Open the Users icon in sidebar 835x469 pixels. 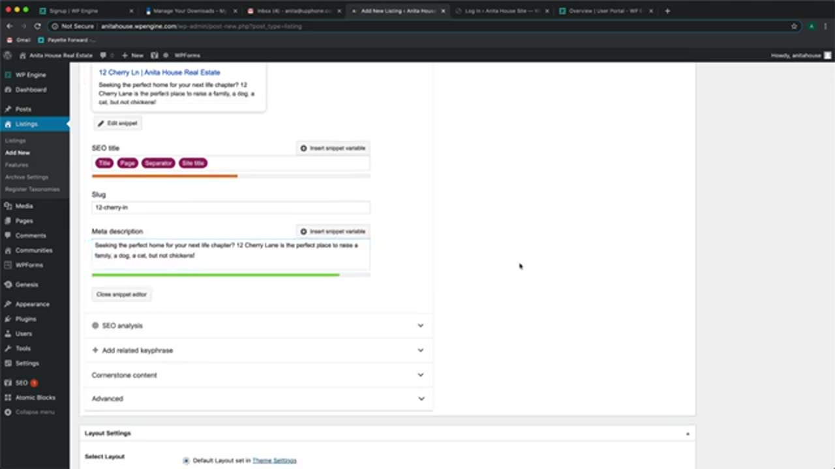8,334
